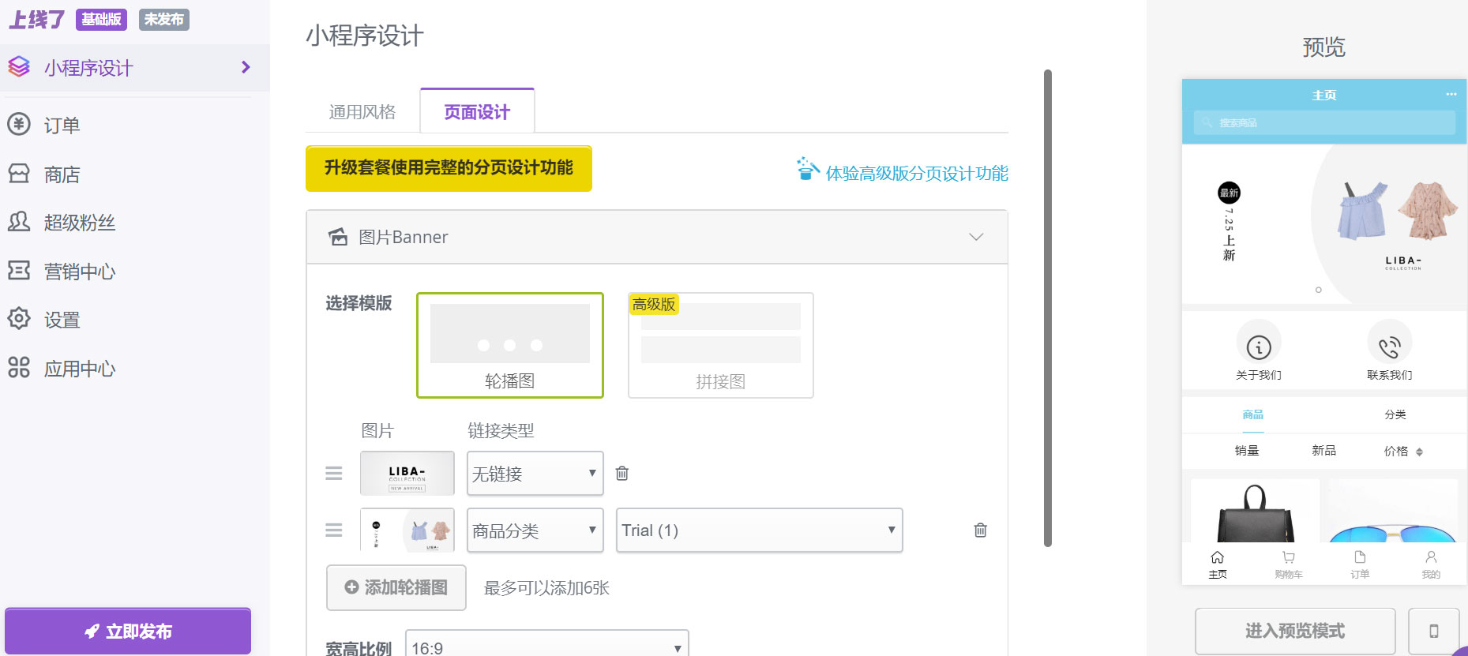
Task: Click the 上线了 logo
Action: pos(36,20)
